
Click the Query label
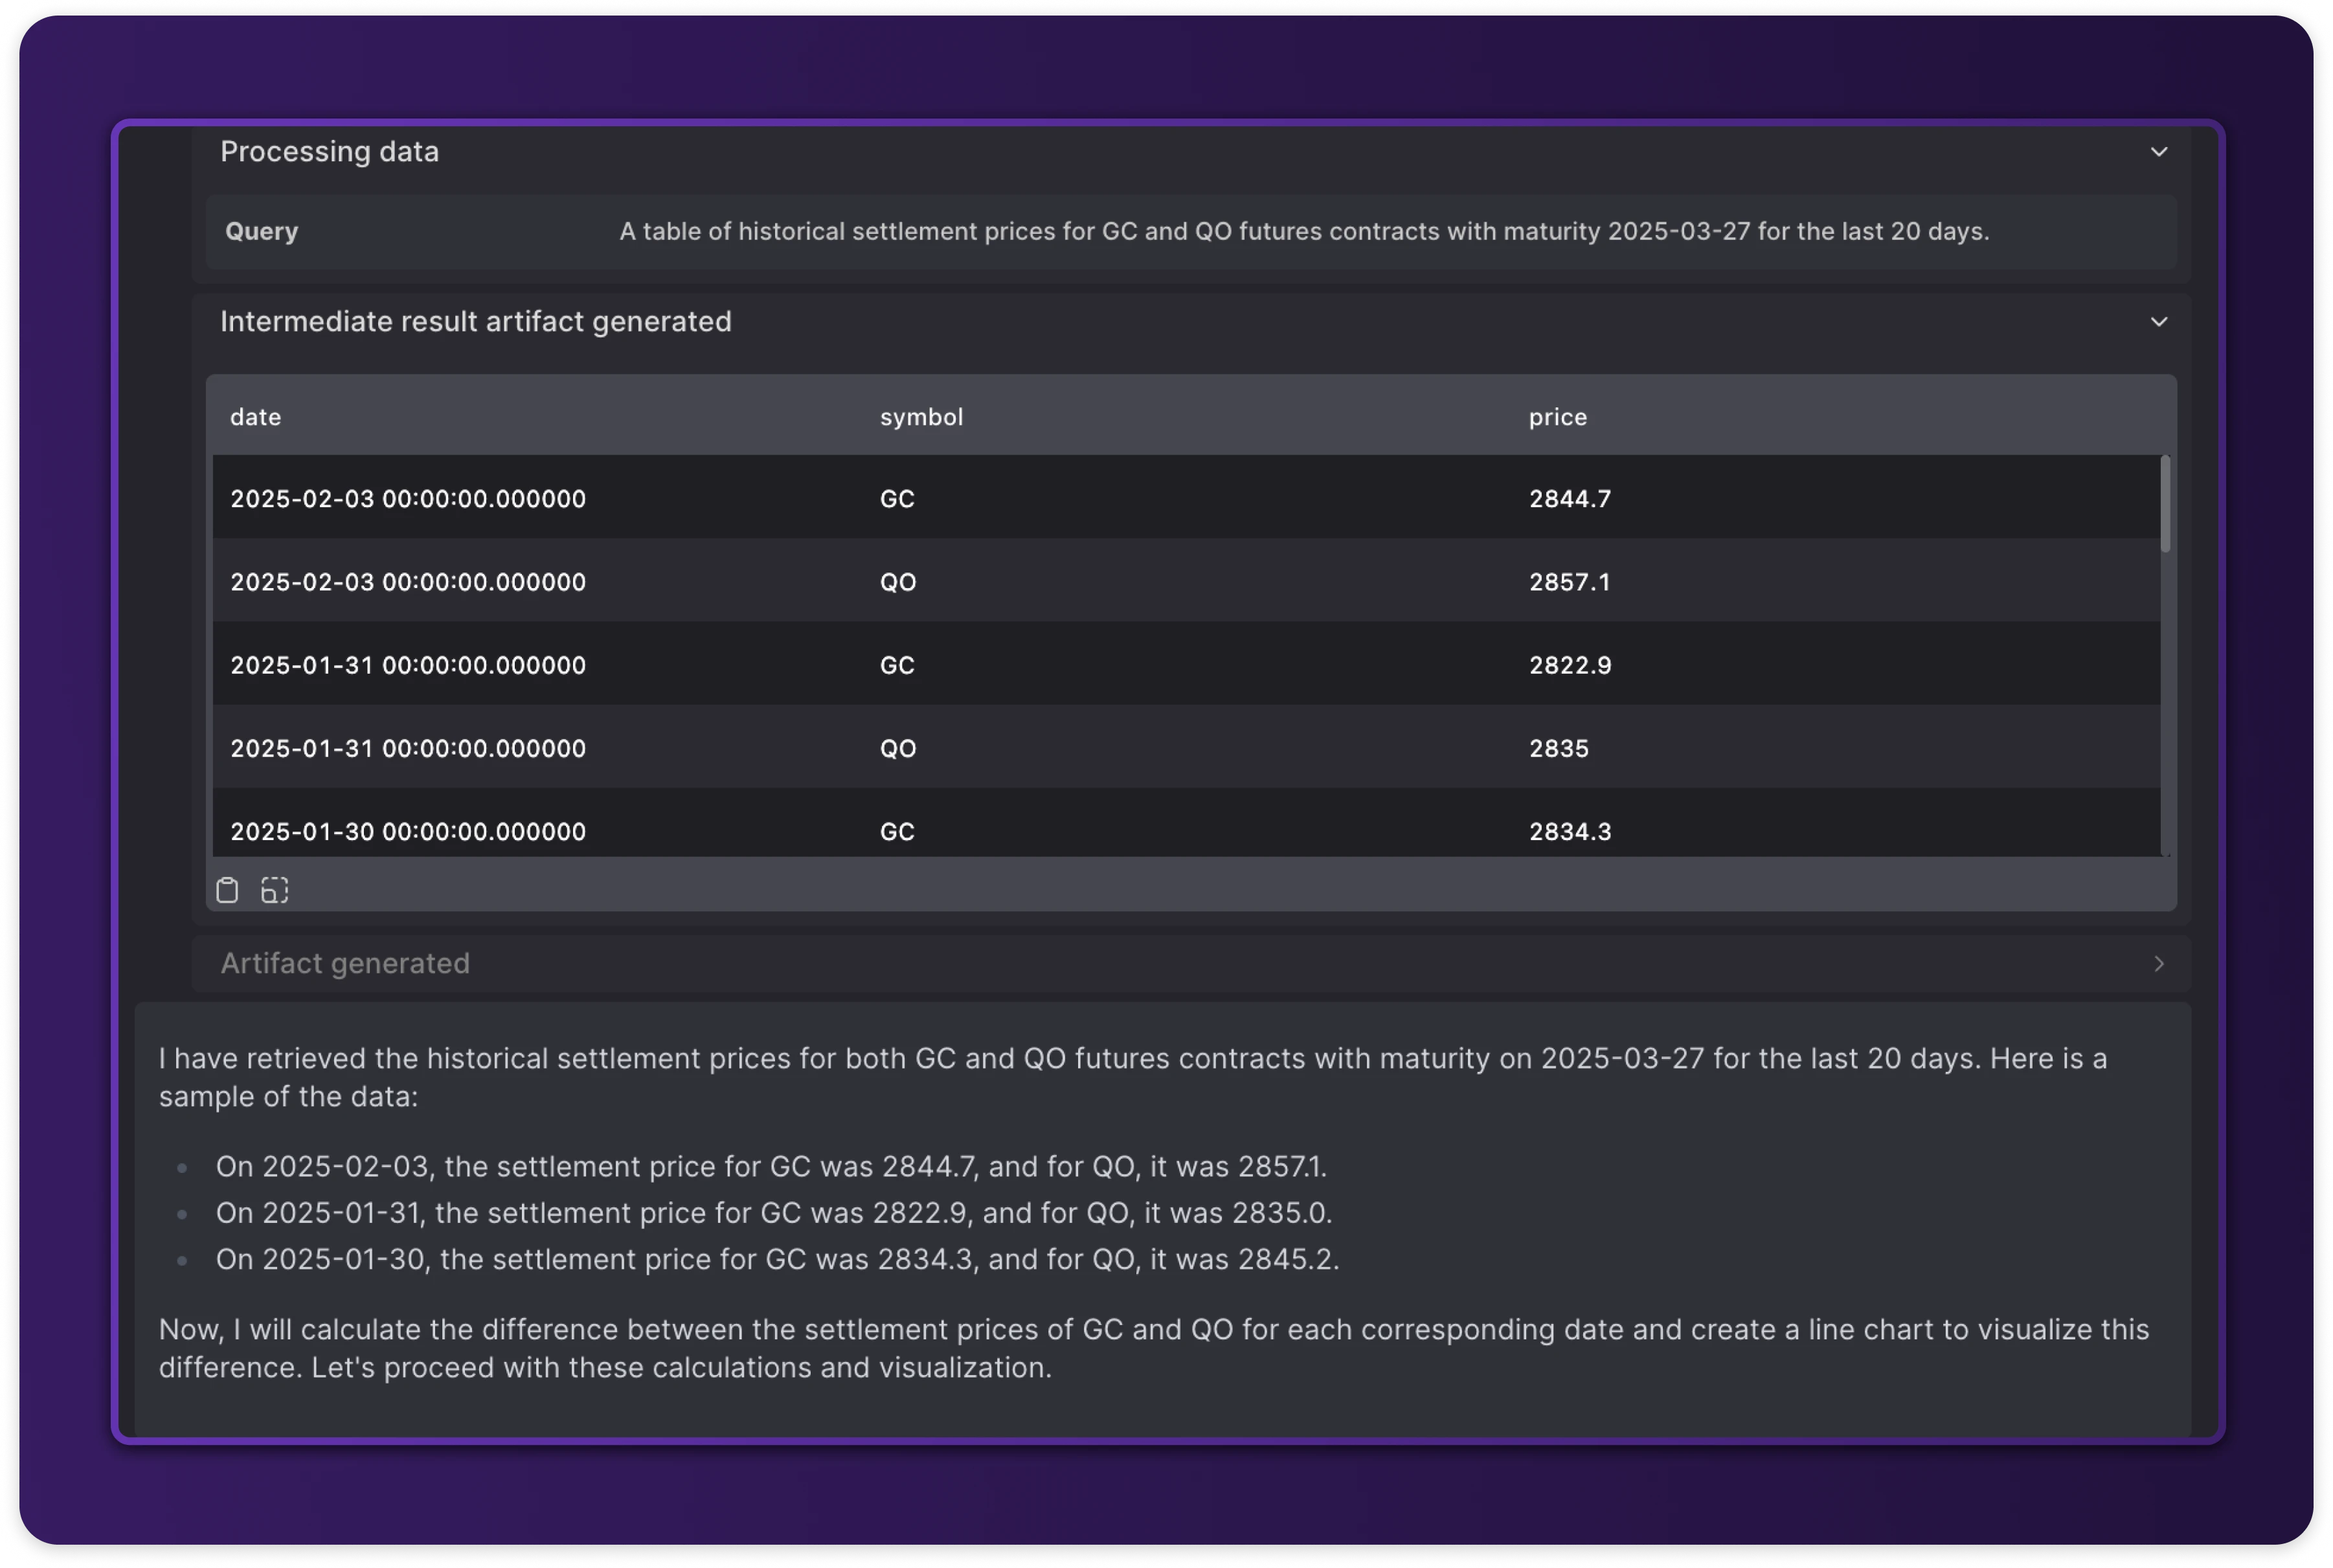(262, 232)
